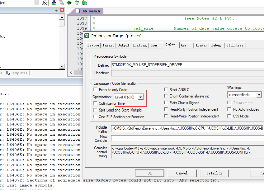264x190 pixels.
Task: Switch to the Debug tab
Action: coord(216,45)
